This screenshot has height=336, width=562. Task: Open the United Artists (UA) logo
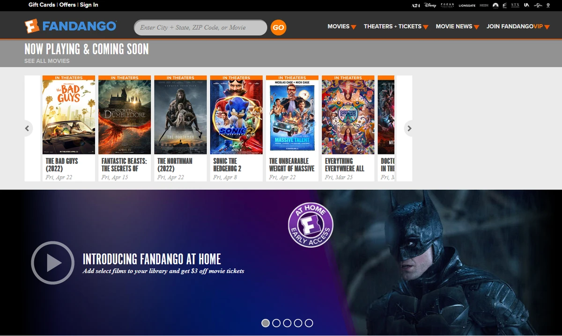pyautogui.click(x=526, y=6)
